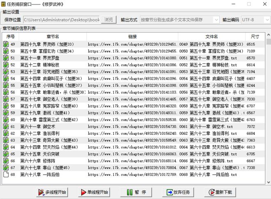Click the 尺寸 column header

coord(255,37)
